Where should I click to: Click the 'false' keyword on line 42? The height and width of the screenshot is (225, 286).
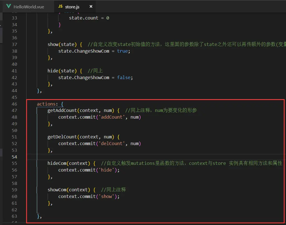click(x=124, y=78)
